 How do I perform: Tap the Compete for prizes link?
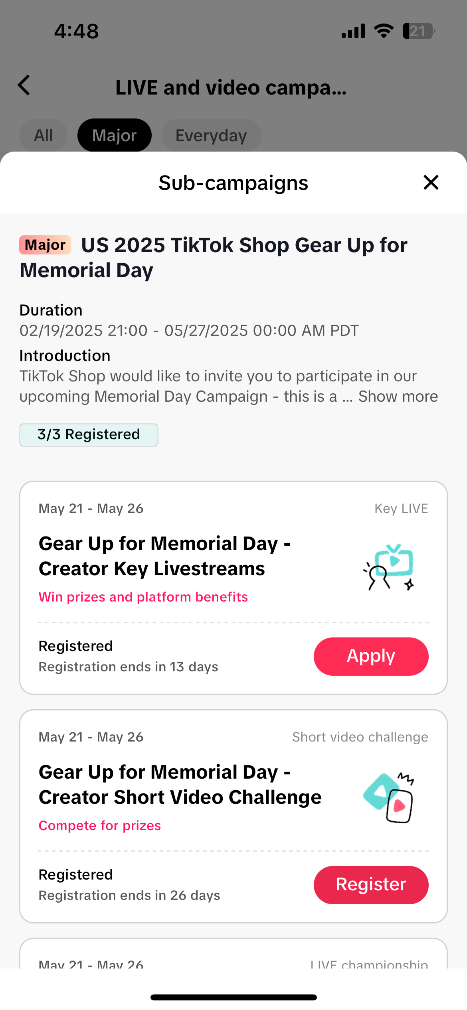click(x=100, y=826)
